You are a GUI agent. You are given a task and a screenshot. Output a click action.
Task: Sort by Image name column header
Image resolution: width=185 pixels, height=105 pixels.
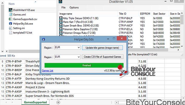point(66,14)
